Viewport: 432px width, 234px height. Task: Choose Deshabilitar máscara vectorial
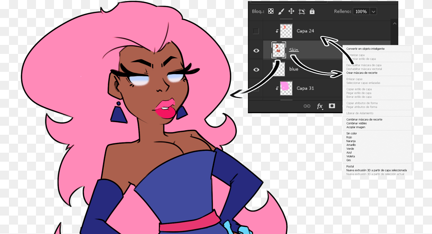point(364,69)
